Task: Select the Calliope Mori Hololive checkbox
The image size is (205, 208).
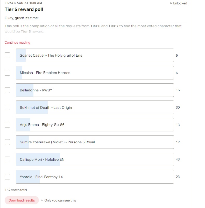Action: 8,159
